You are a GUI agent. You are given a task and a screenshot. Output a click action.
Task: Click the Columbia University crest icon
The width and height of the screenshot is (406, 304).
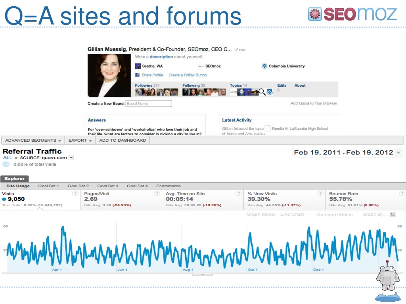(264, 66)
